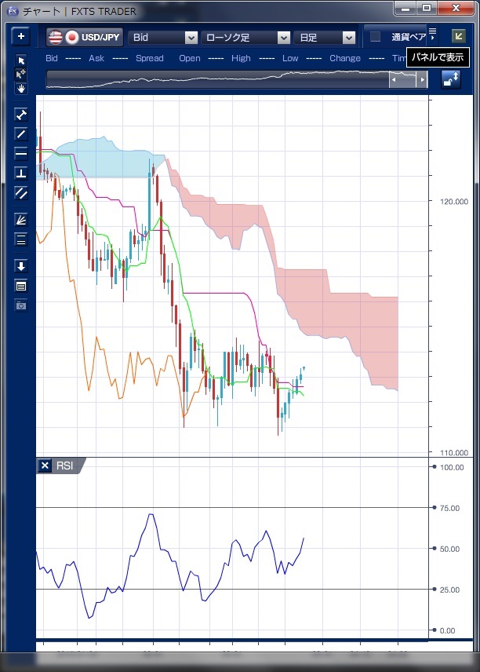Click the overview range slider handle
480x672 pixels.
coord(404,79)
